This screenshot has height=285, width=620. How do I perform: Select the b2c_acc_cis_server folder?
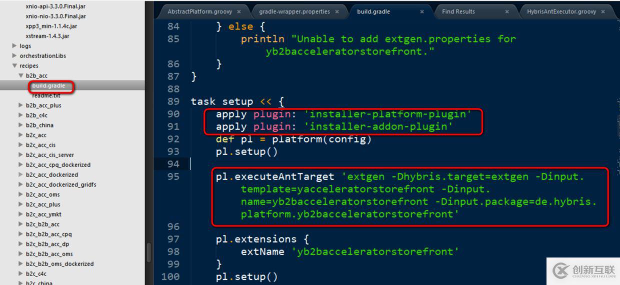tap(50, 155)
